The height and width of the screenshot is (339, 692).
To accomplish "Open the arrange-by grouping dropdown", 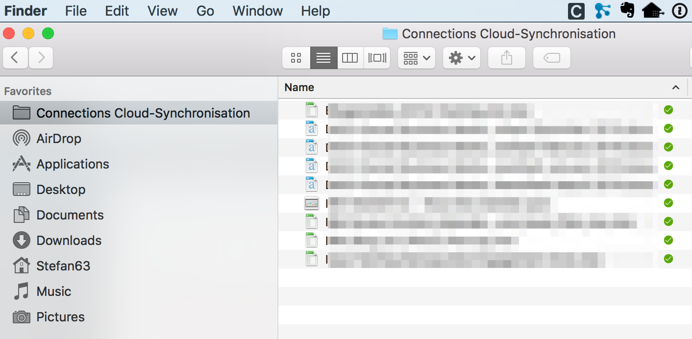I will [416, 58].
